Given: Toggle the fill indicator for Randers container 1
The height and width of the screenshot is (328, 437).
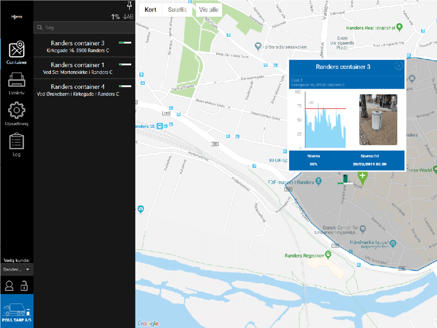Looking at the screenshot, I should pyautogui.click(x=125, y=65).
